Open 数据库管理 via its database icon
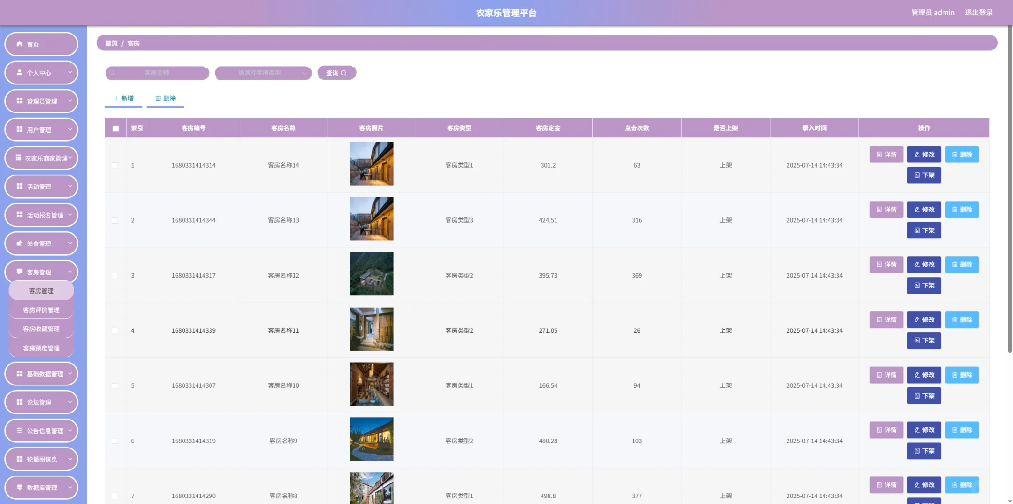The image size is (1013, 504). (20, 487)
